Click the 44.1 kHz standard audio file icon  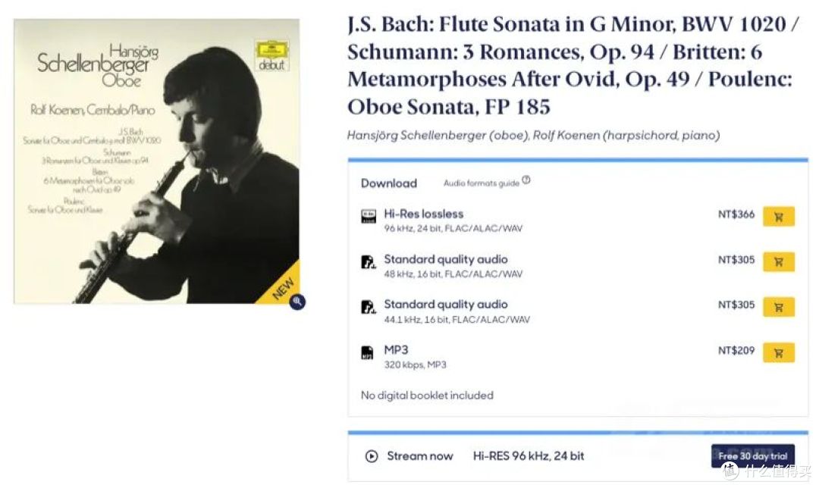click(x=369, y=307)
